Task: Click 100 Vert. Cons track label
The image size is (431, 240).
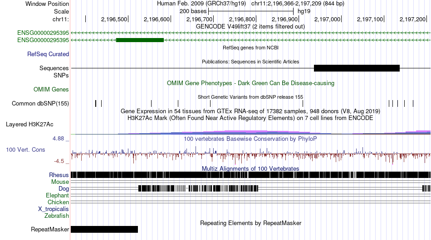Action: click(x=25, y=150)
